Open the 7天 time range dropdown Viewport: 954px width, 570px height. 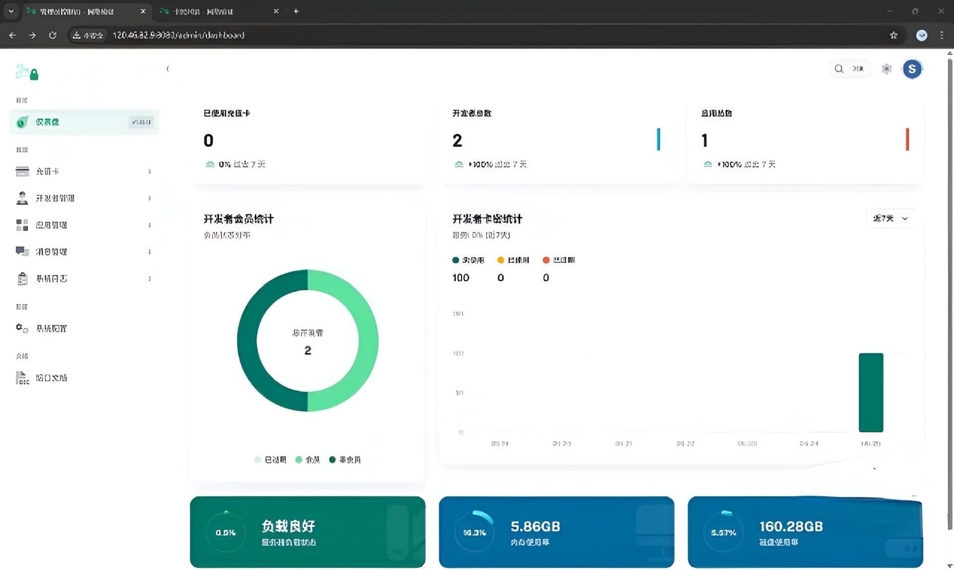tap(891, 218)
